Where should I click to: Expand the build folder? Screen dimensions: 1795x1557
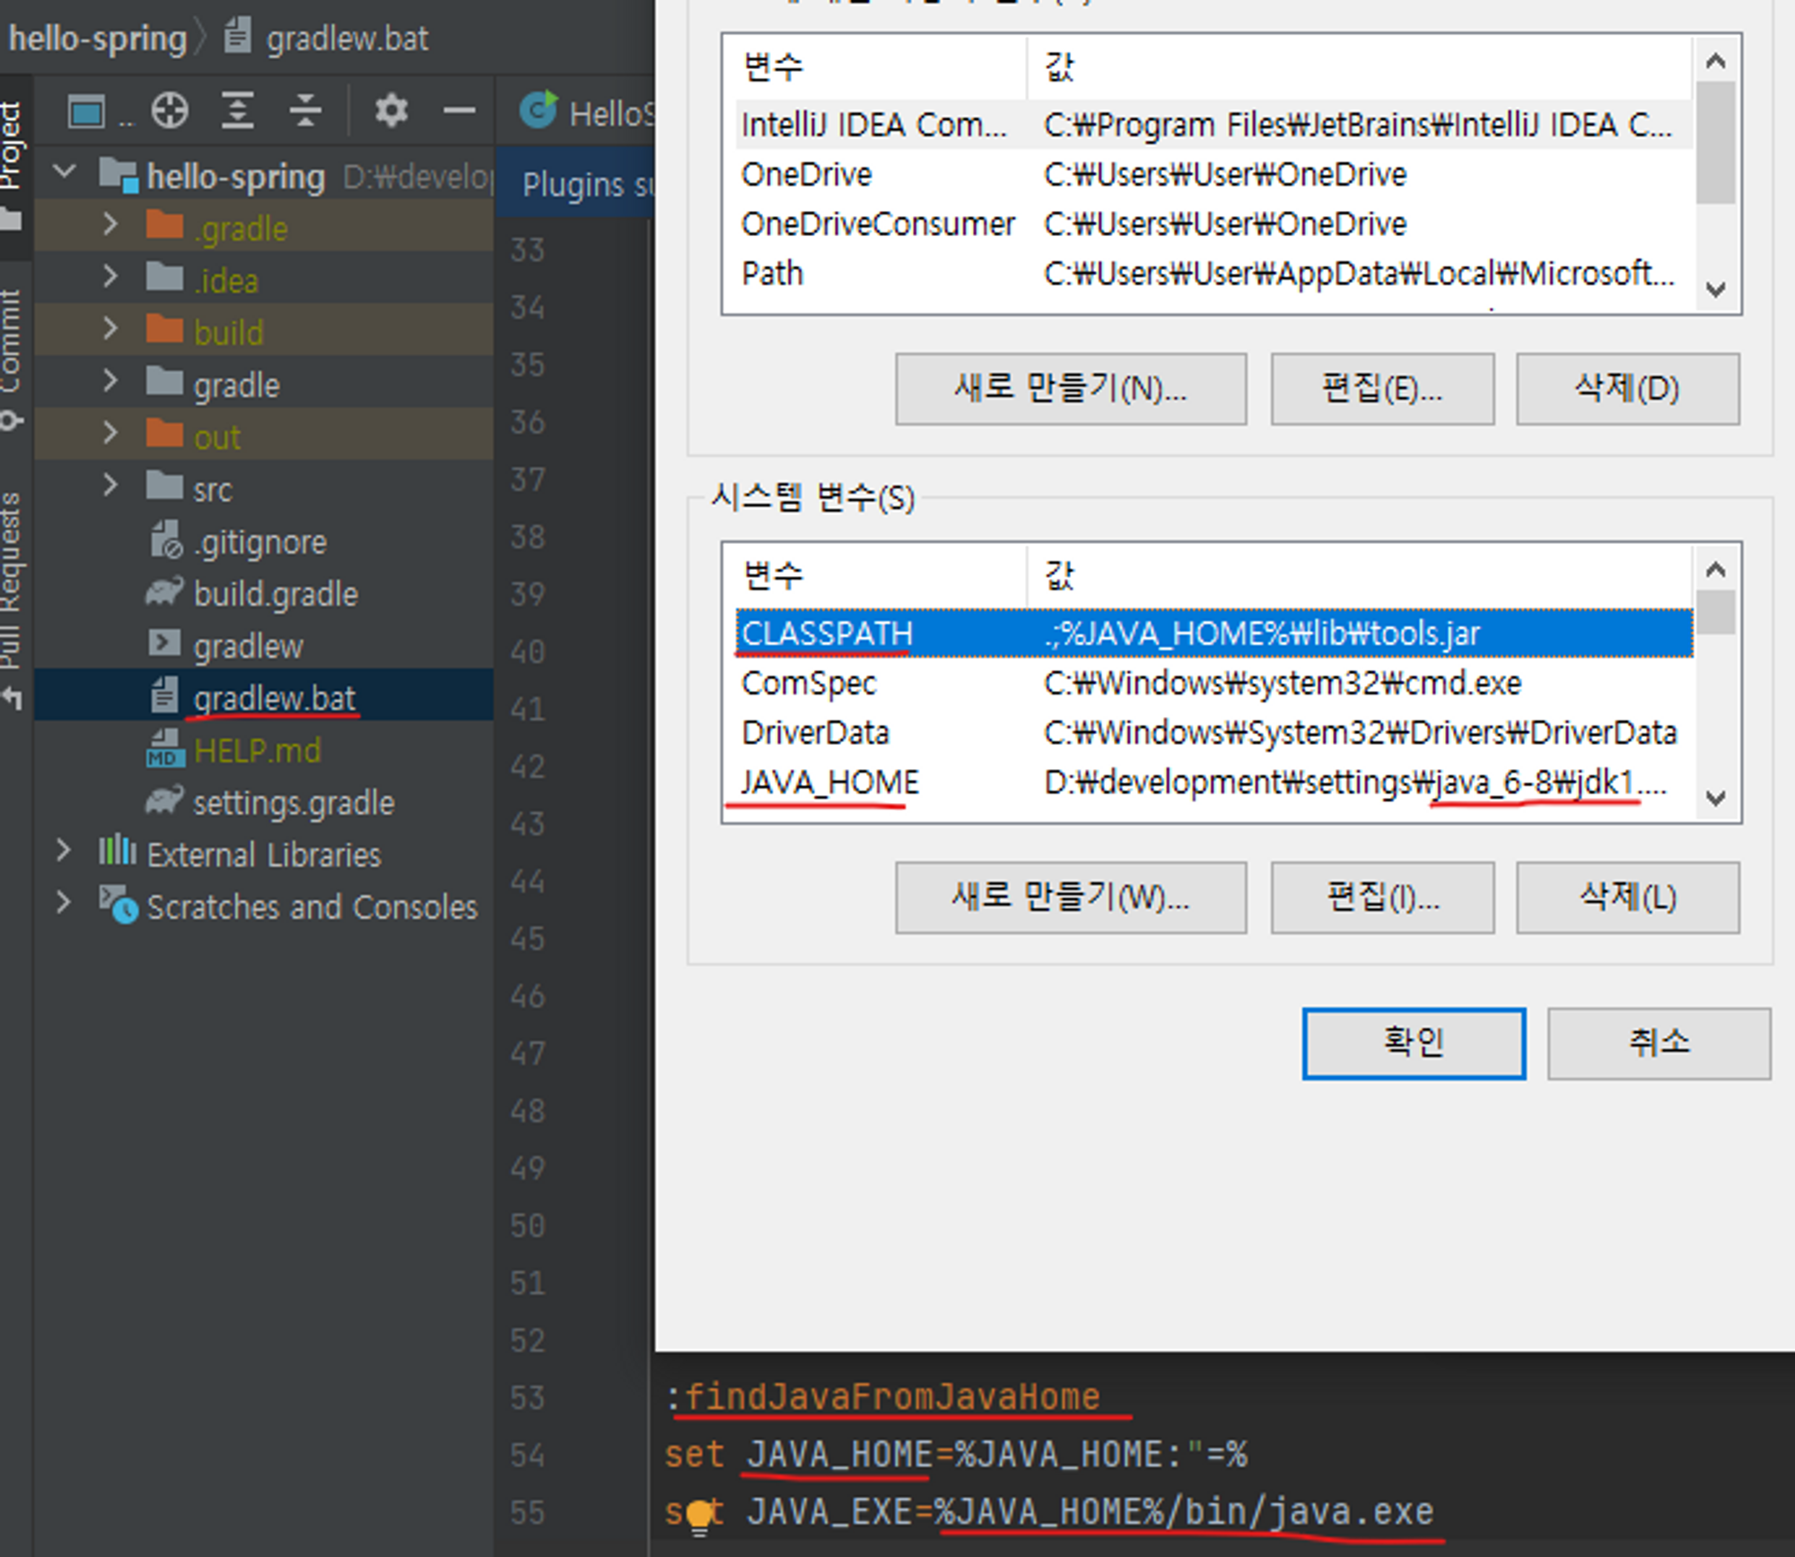pyautogui.click(x=109, y=328)
